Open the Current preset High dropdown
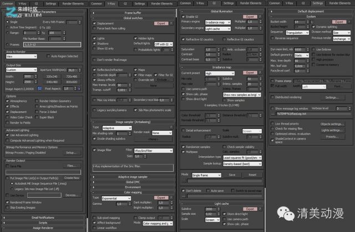The image size is (355, 232). click(220, 73)
